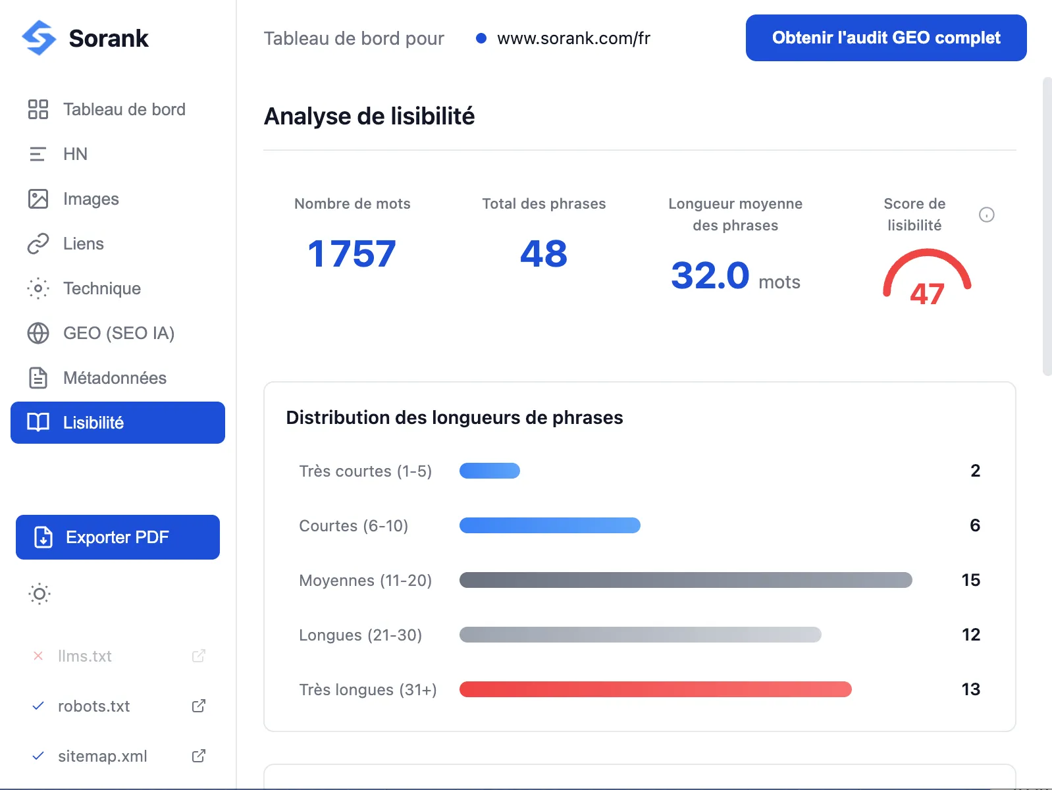Click the Exporter PDF download file icon
Viewport: 1052px width, 790px height.
click(x=43, y=537)
